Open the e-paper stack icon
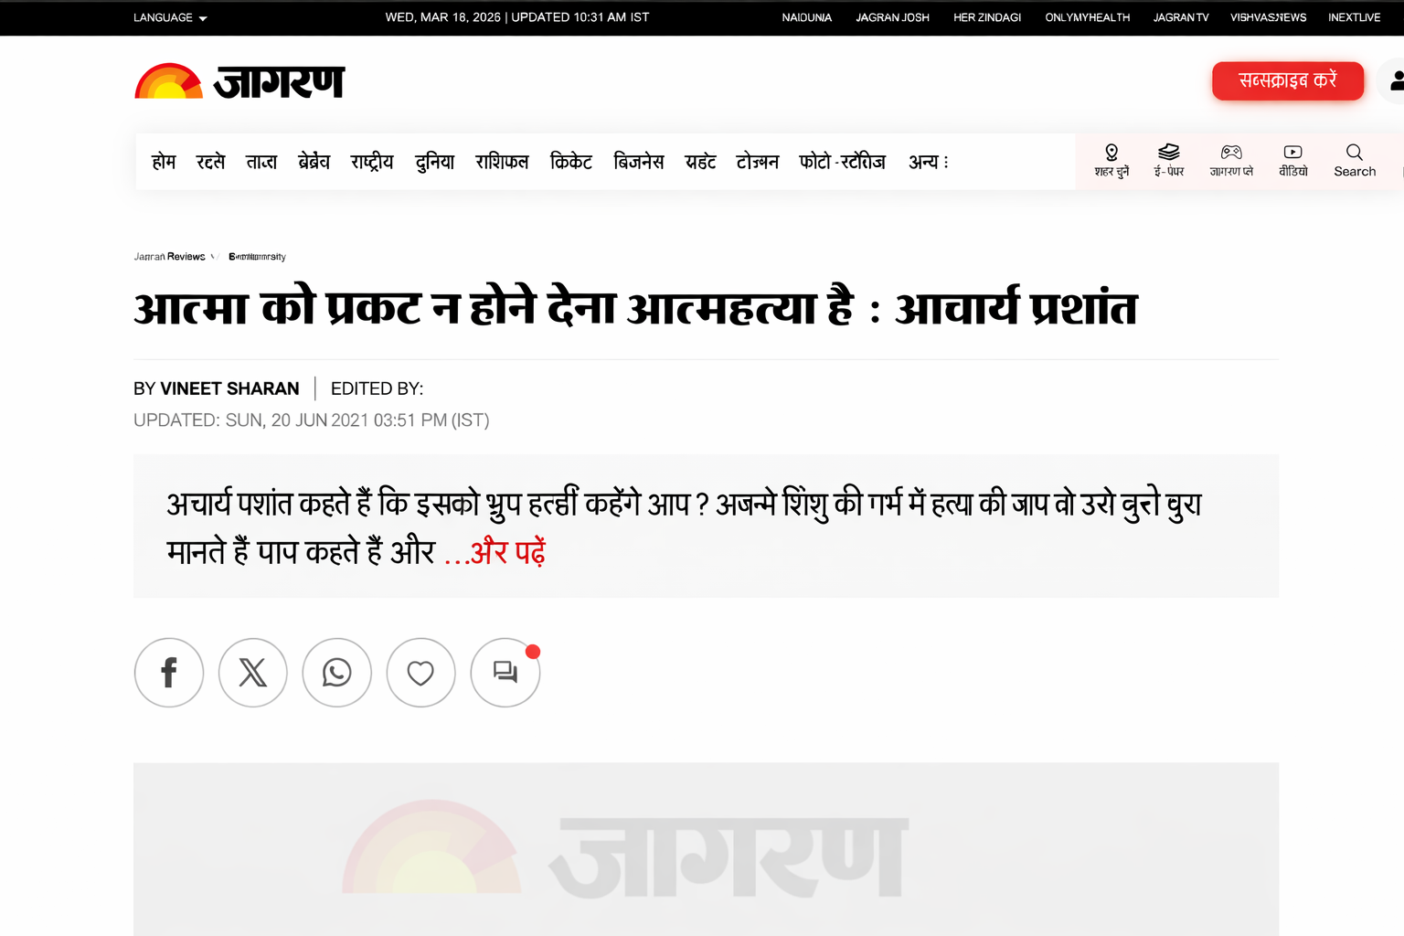The image size is (1404, 936). pyautogui.click(x=1168, y=153)
